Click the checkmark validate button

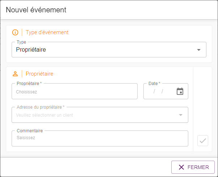pos(203,141)
